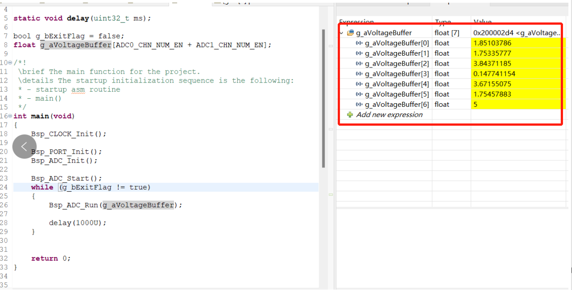Viewport: 572px width, 290px height.
Task: Select the g_aVoltageBuffer[2] expression row
Action: (397, 64)
